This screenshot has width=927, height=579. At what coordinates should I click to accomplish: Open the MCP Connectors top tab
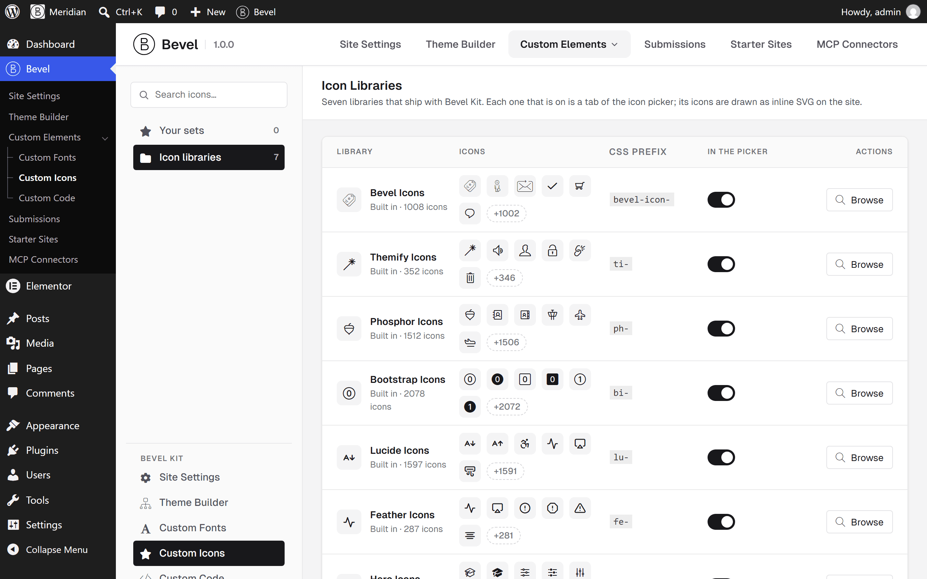click(x=857, y=45)
